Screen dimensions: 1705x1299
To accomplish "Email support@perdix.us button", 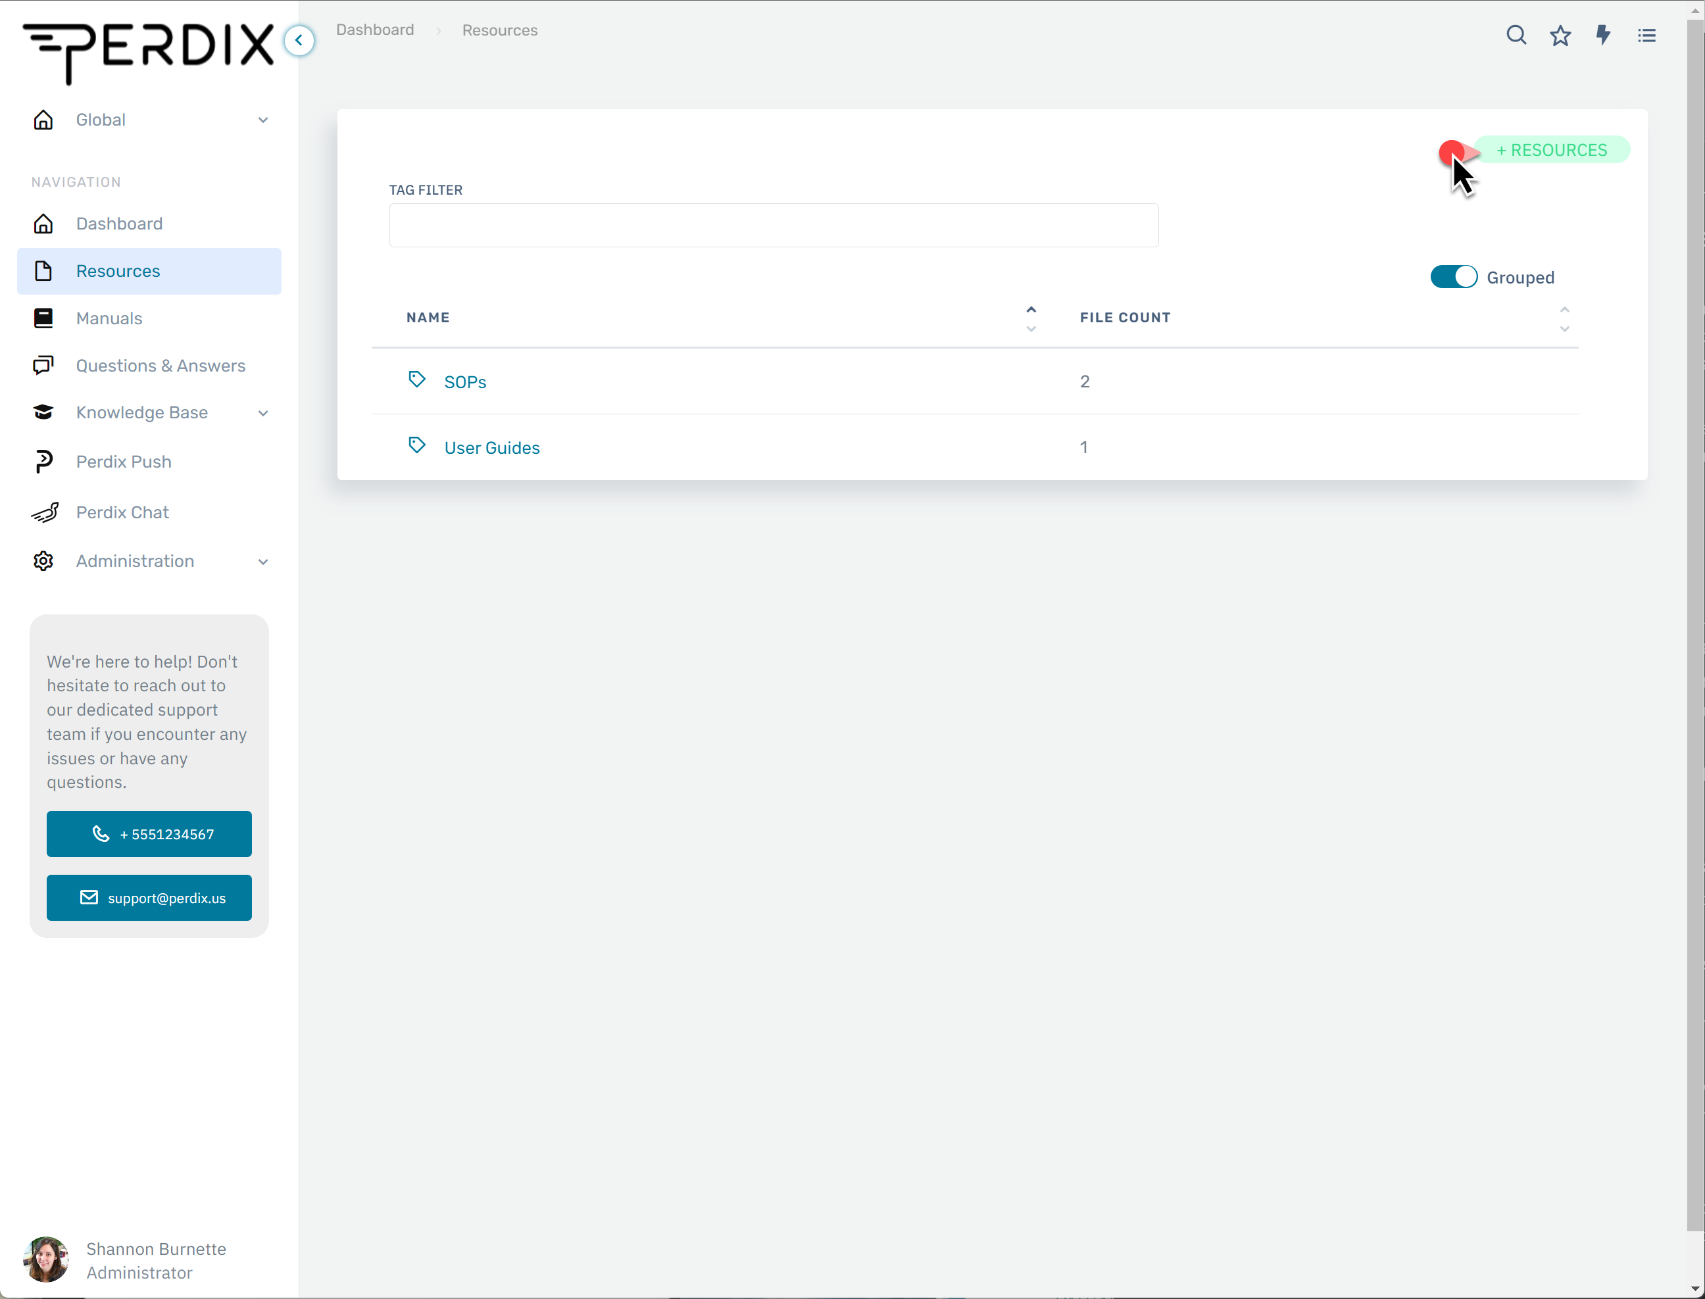I will (x=149, y=898).
